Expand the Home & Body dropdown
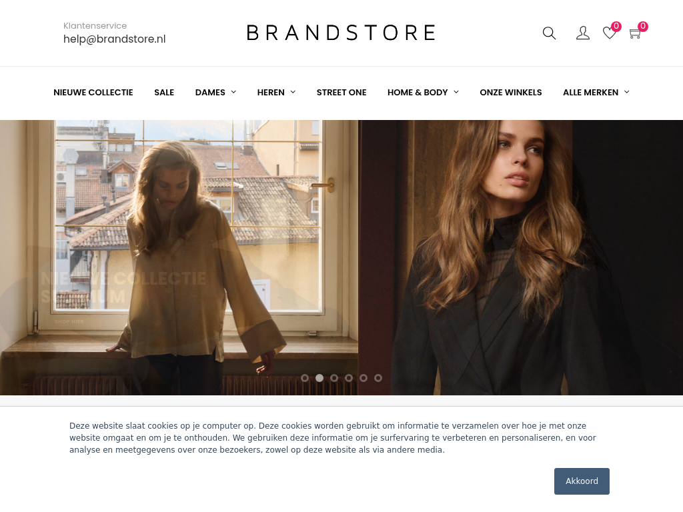 coord(423,92)
